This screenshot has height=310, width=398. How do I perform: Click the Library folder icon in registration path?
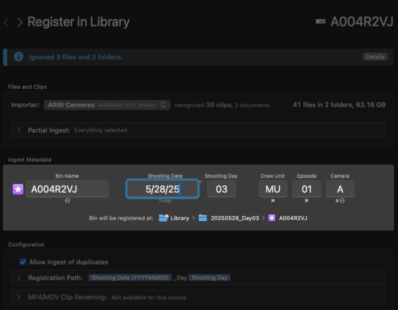163,218
